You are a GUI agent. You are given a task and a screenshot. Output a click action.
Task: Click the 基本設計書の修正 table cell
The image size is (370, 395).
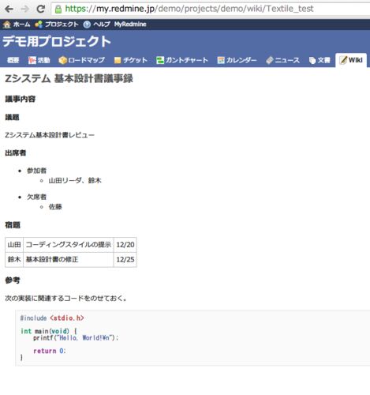click(69, 260)
